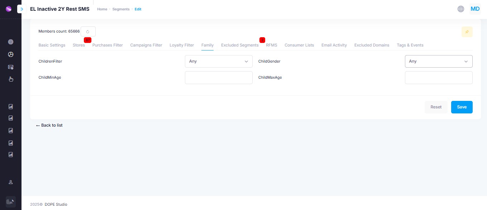Click the Edit breadcrumb
487x210 pixels.
(138, 9)
